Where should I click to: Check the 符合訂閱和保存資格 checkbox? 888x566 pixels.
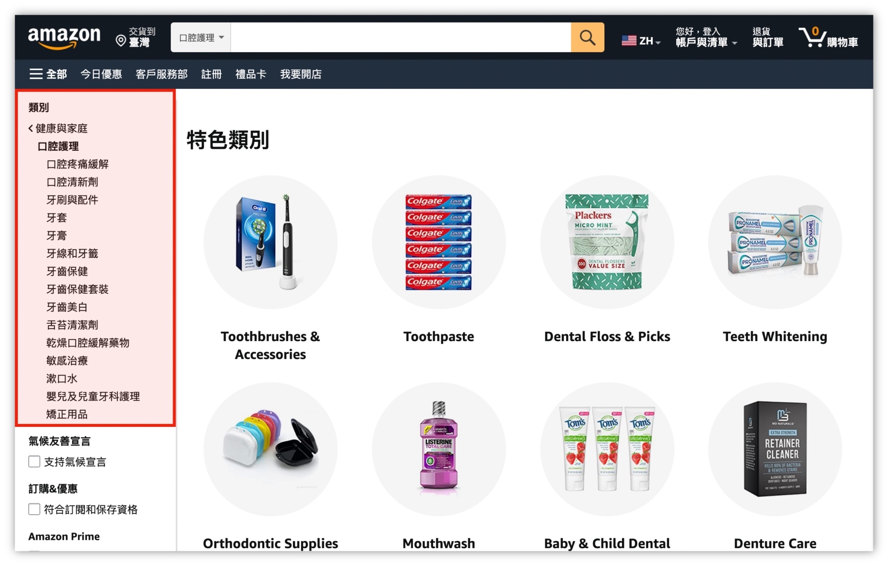34,509
